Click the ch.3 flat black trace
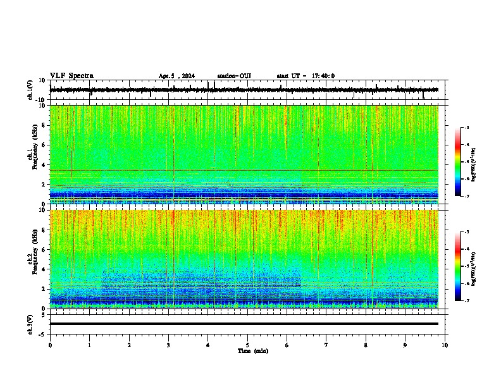 pos(244,324)
